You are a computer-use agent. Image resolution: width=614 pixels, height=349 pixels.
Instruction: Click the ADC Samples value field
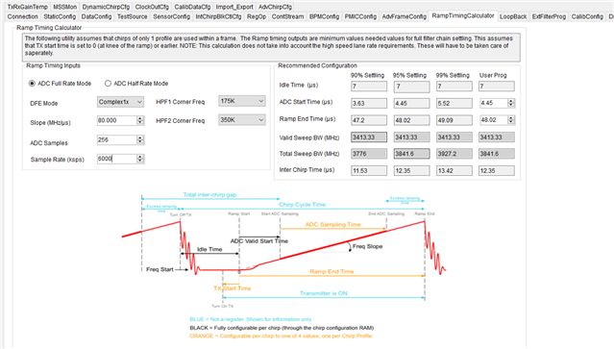tap(116, 139)
